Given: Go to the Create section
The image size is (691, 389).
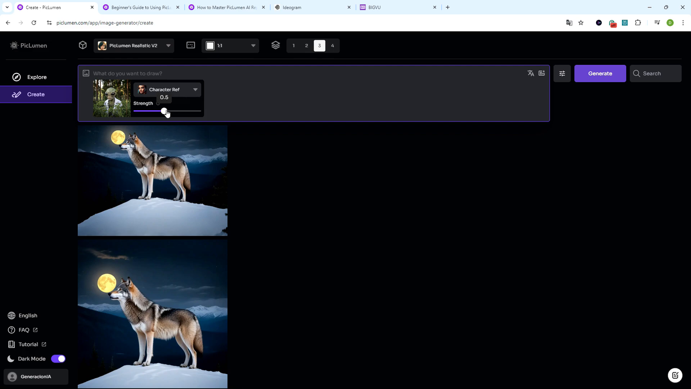Looking at the screenshot, I should pos(36,94).
